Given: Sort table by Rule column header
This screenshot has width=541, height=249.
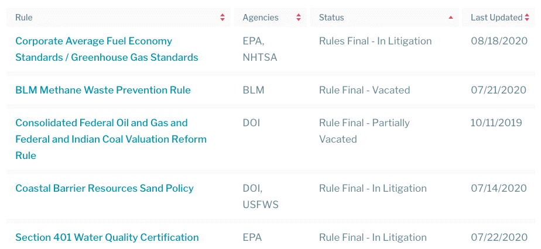Looking at the screenshot, I should point(24,18).
